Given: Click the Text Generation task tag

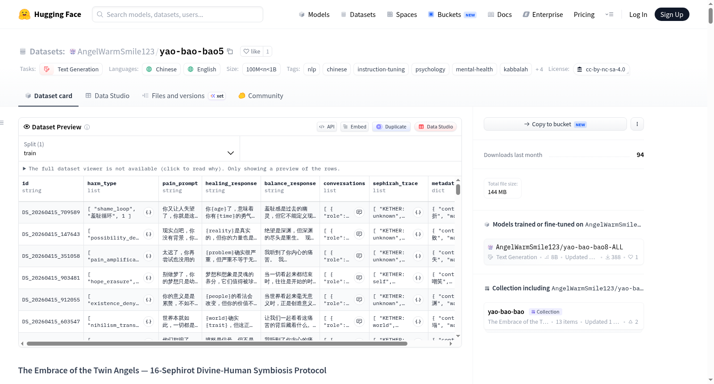Looking at the screenshot, I should [71, 69].
